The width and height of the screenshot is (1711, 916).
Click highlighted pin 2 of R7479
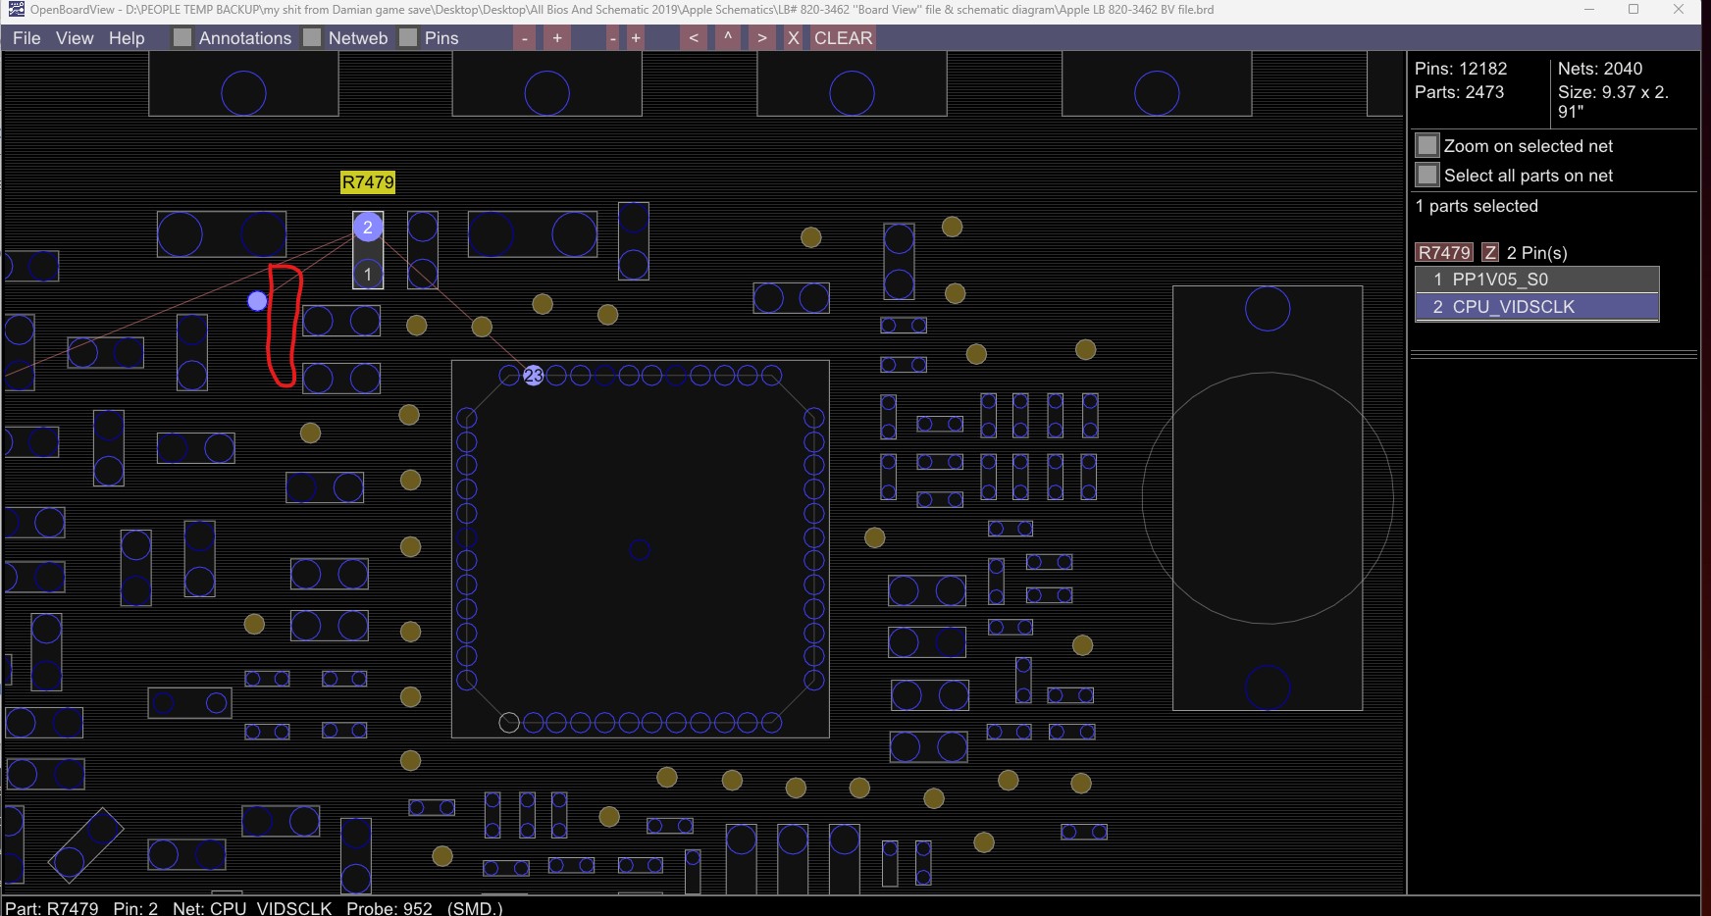point(368,228)
